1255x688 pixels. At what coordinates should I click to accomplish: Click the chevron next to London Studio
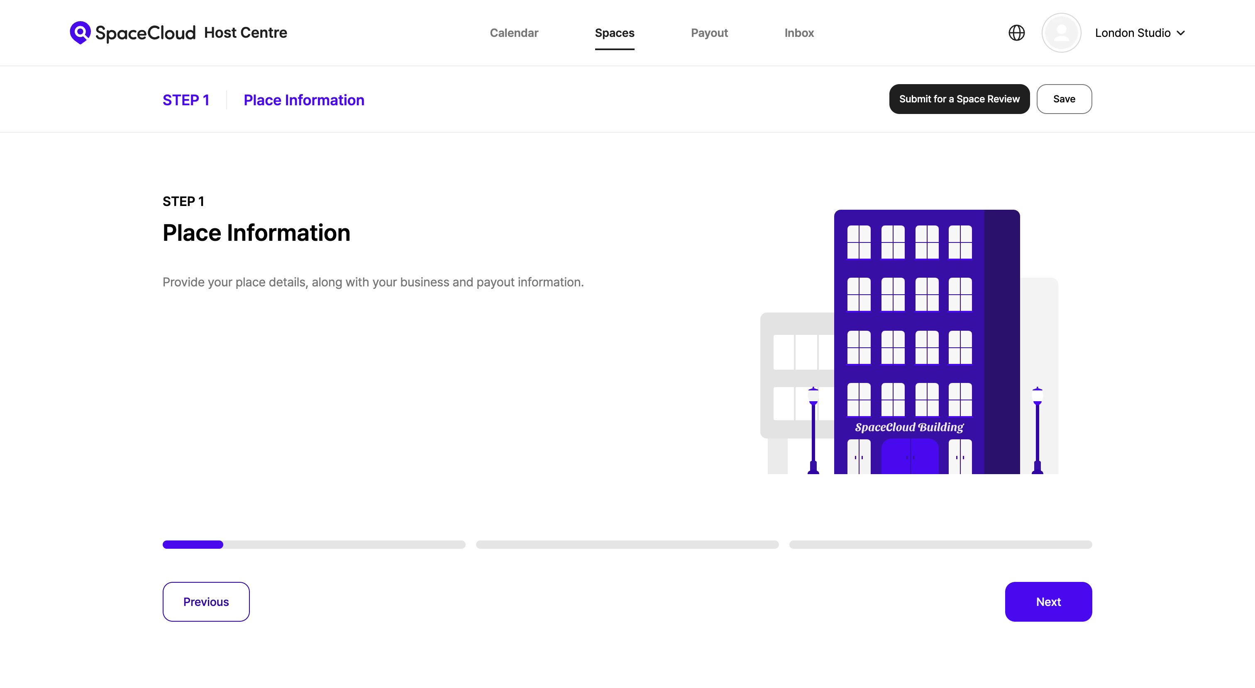pyautogui.click(x=1181, y=33)
